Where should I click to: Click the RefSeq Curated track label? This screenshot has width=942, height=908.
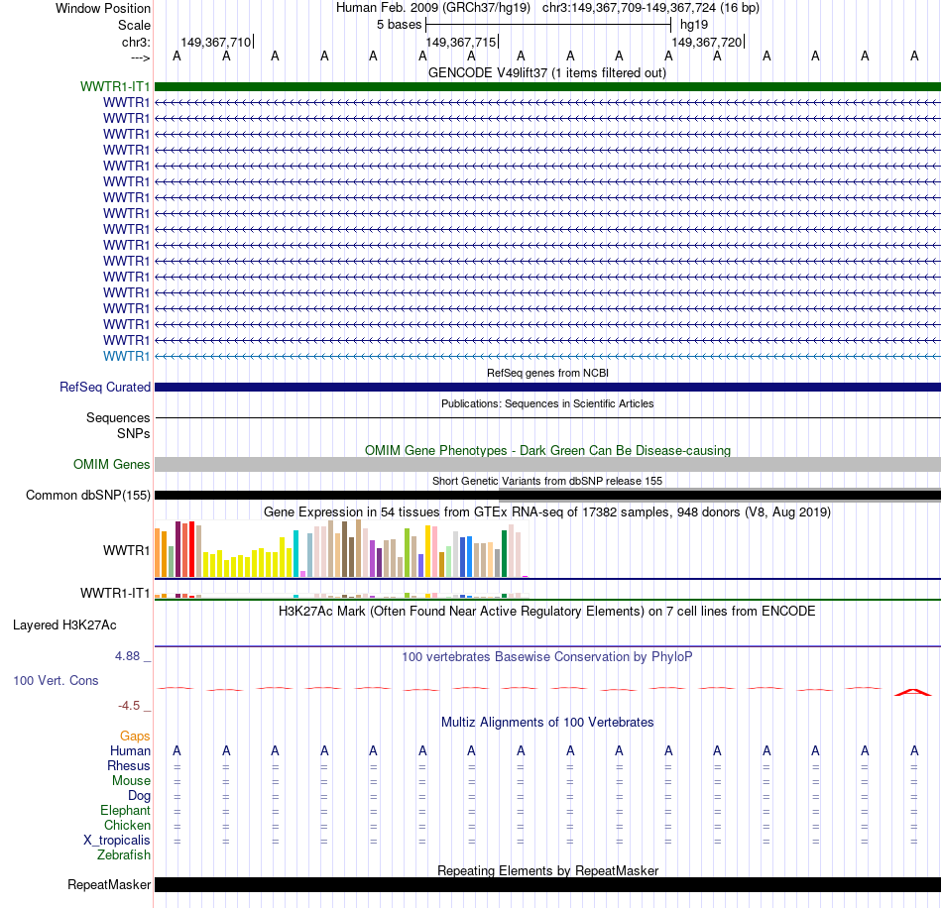pyautogui.click(x=104, y=388)
